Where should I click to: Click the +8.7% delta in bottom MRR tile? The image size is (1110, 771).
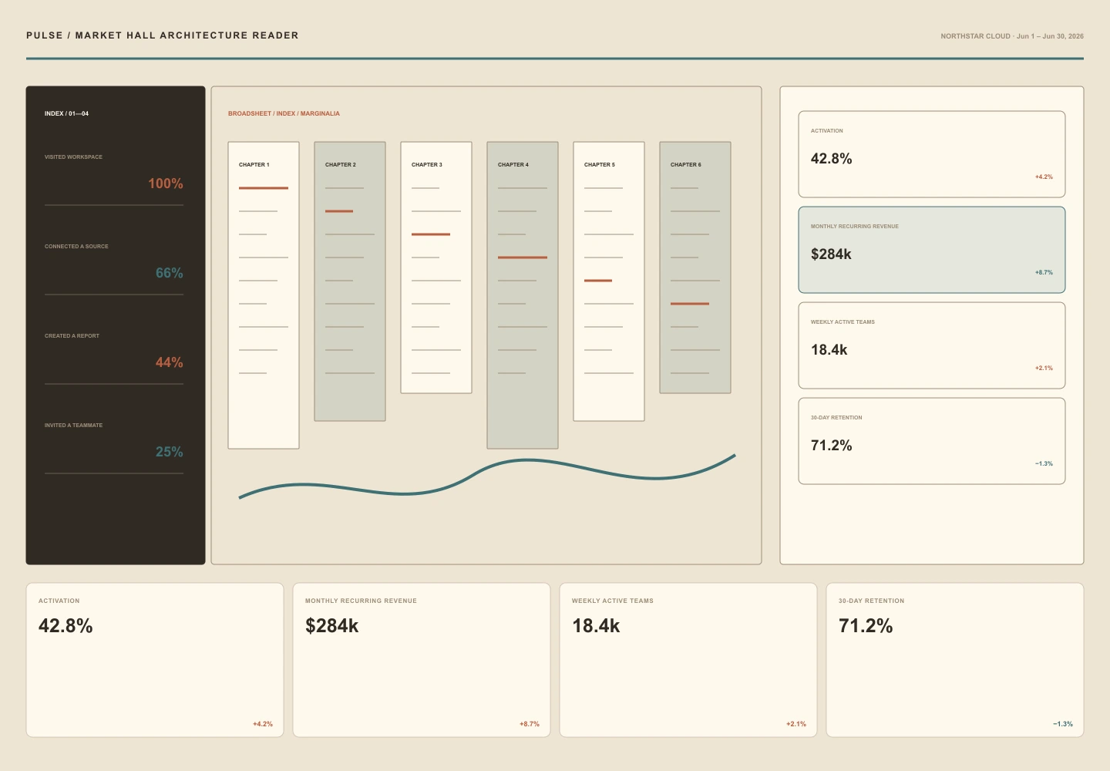[x=530, y=724]
